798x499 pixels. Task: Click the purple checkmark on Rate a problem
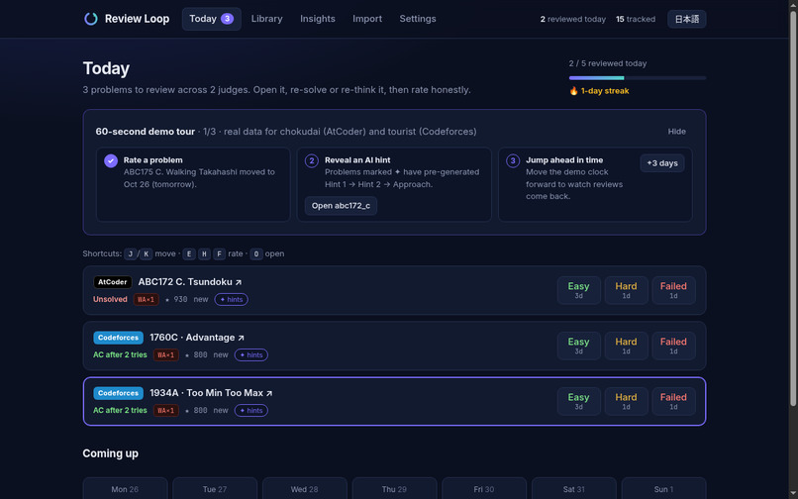111,161
